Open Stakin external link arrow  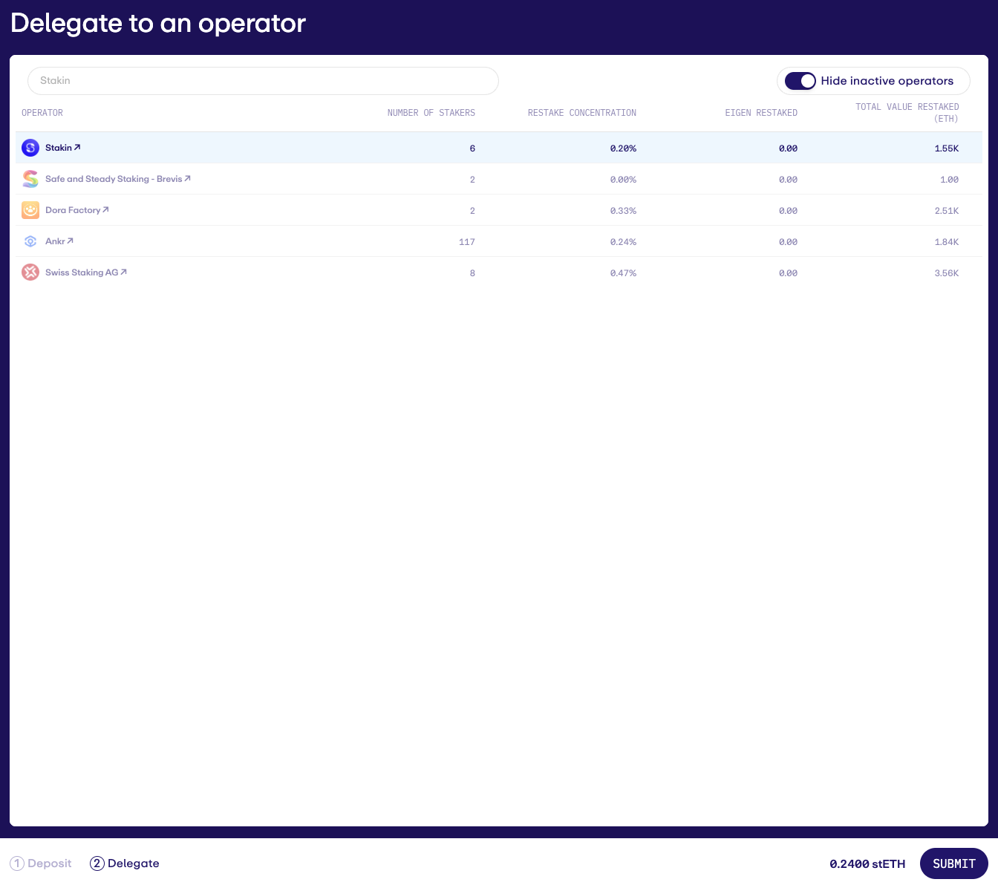[77, 148]
